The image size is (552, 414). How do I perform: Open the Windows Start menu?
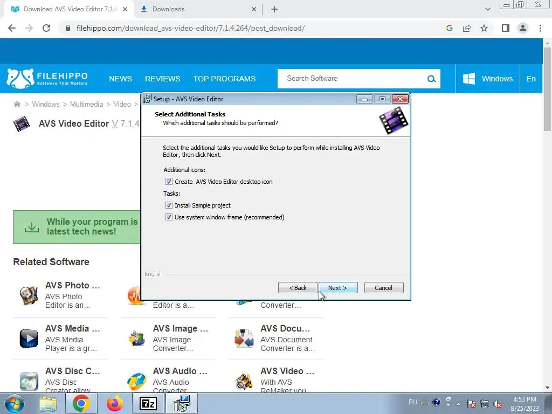pos(14,403)
